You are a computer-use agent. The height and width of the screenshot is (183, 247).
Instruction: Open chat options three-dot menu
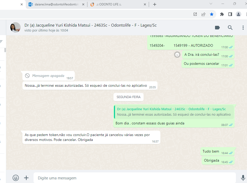[x=243, y=28]
